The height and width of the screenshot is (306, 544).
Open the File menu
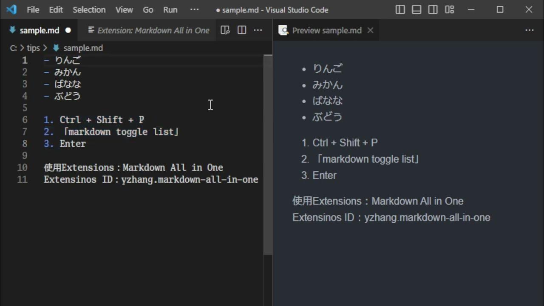tap(33, 9)
